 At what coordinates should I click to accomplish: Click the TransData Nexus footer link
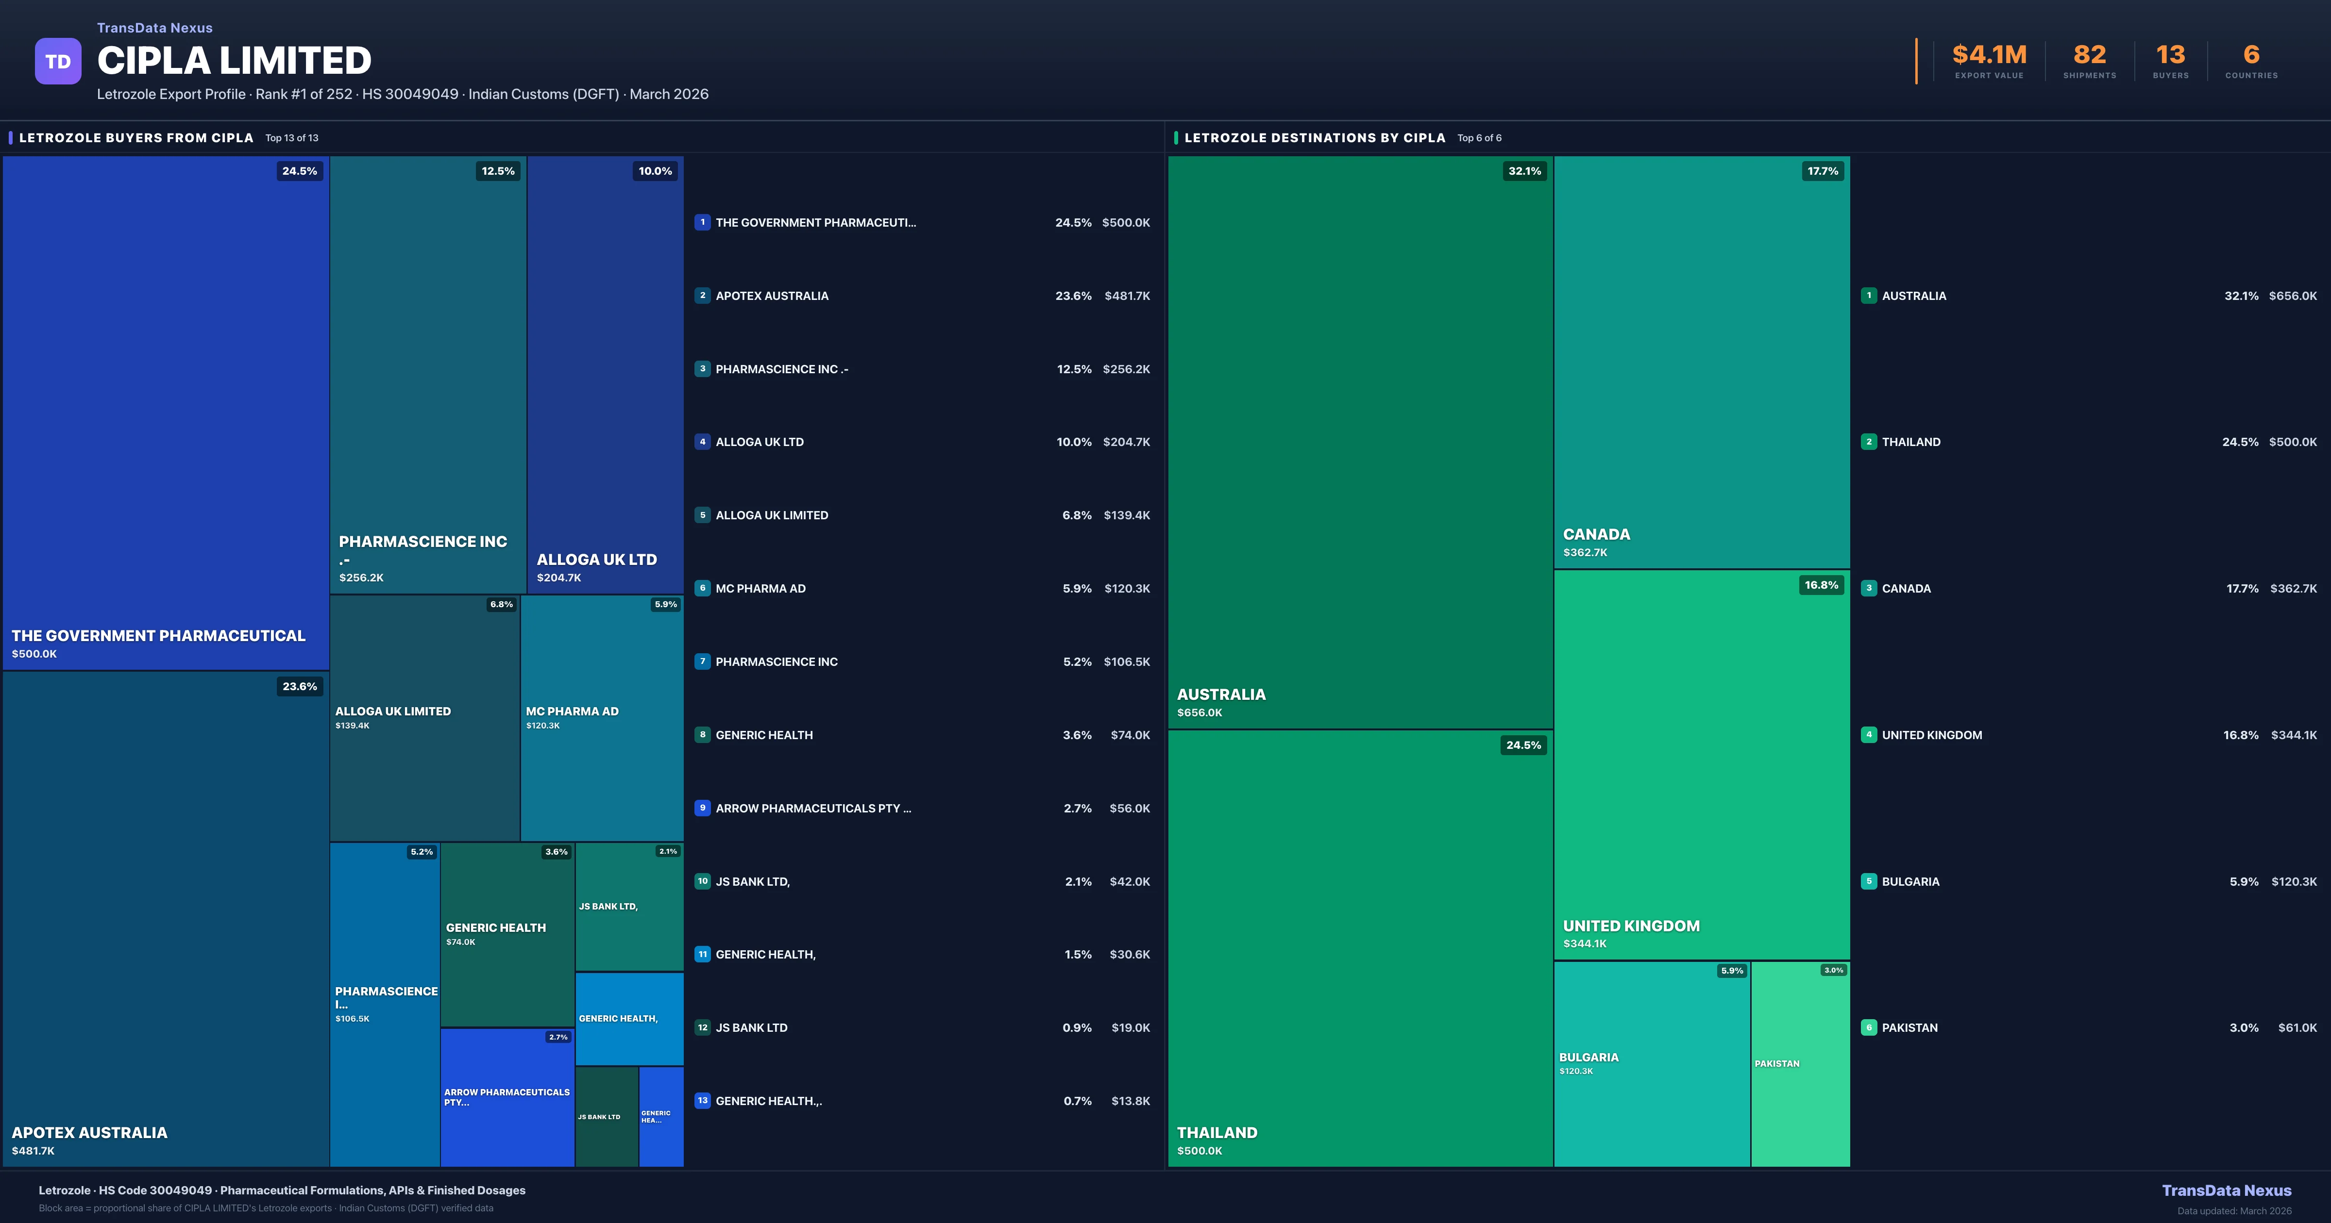click(2226, 1190)
